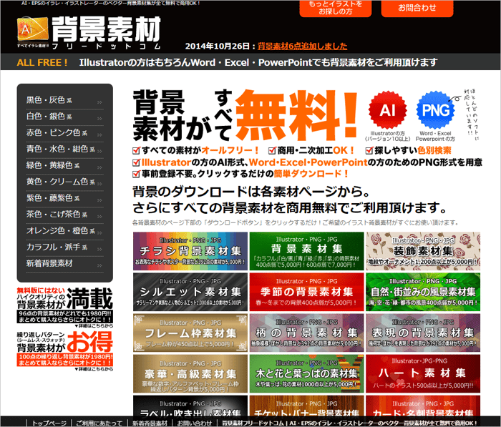Open the フレーム枠素材集 banner
This screenshot has height=427, width=501.
[x=190, y=333]
